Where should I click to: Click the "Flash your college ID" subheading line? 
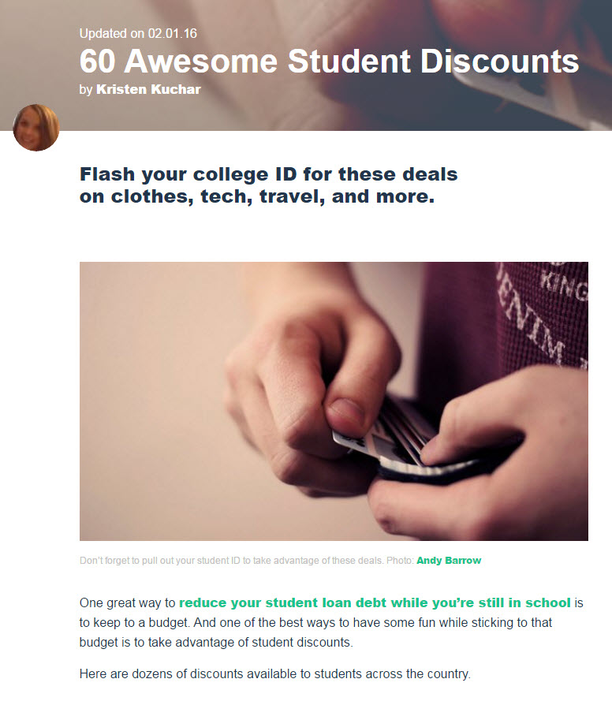pyautogui.click(x=268, y=173)
